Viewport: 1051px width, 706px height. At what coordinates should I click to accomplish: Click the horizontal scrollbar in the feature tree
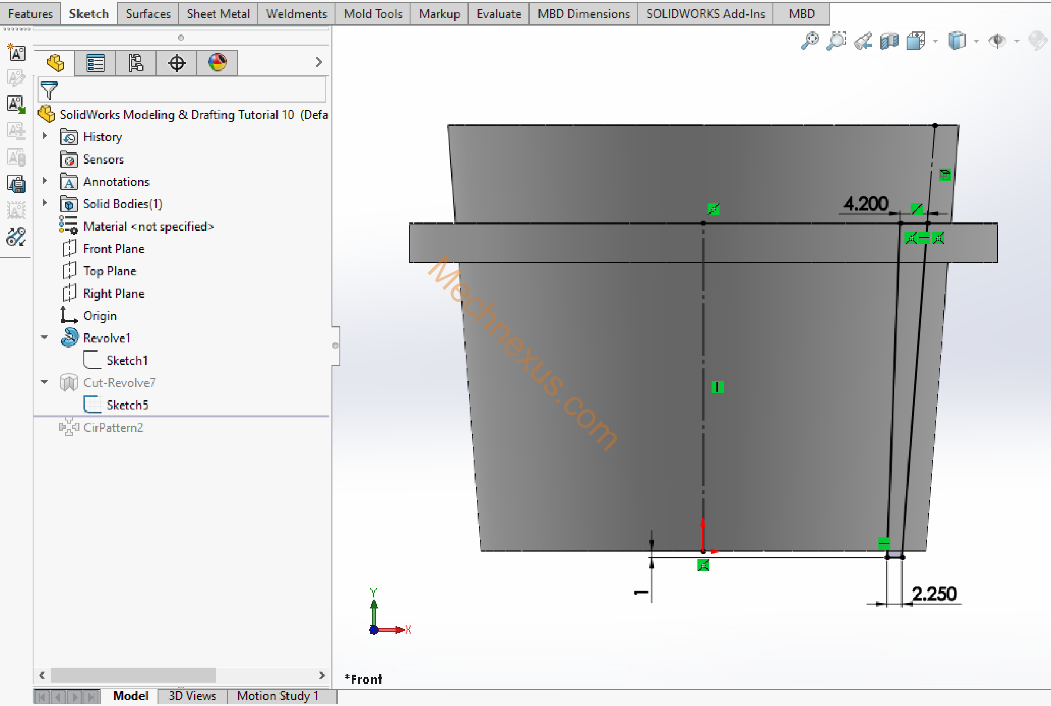pos(133,675)
